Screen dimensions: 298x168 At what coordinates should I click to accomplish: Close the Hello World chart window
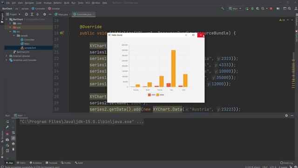[x=201, y=35]
